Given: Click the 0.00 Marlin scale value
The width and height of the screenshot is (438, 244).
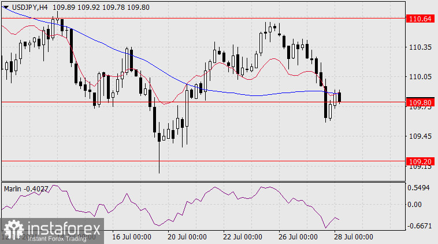Looking at the screenshot, I should 416,204.
